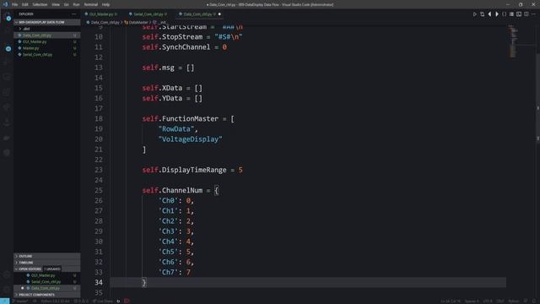Screen dimensions: 540x304
Task: Click DataMaster class breadcrumb
Action: point(138,23)
